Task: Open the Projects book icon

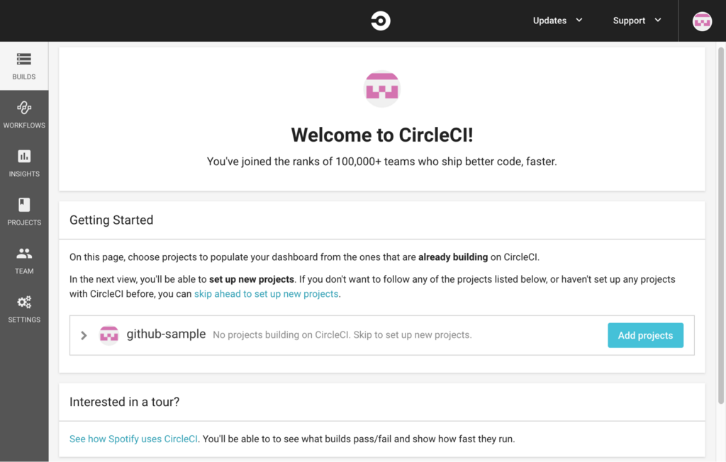Action: [24, 205]
